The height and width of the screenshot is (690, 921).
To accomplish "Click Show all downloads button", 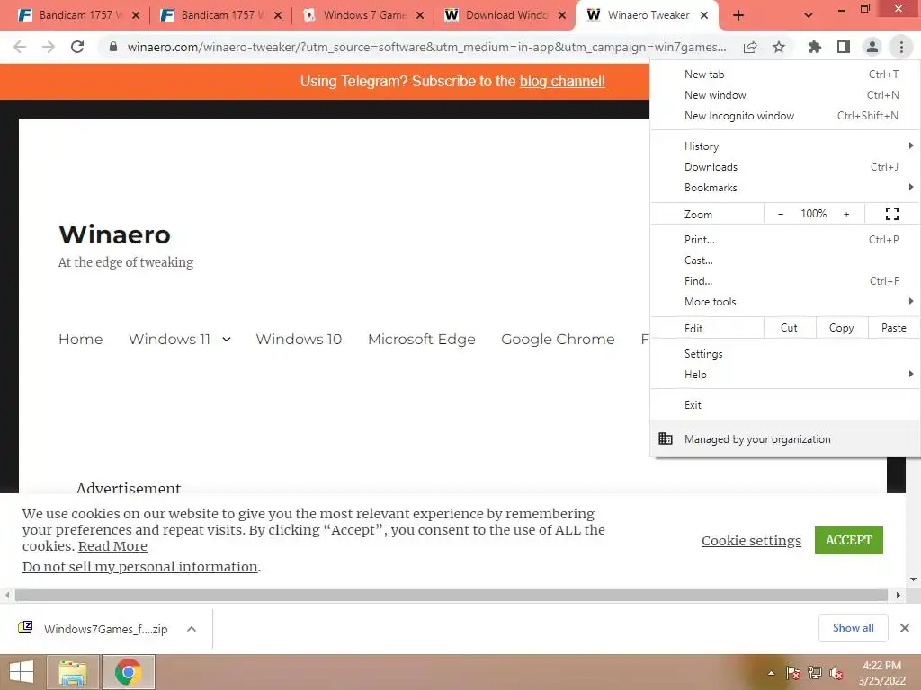I will click(x=853, y=628).
